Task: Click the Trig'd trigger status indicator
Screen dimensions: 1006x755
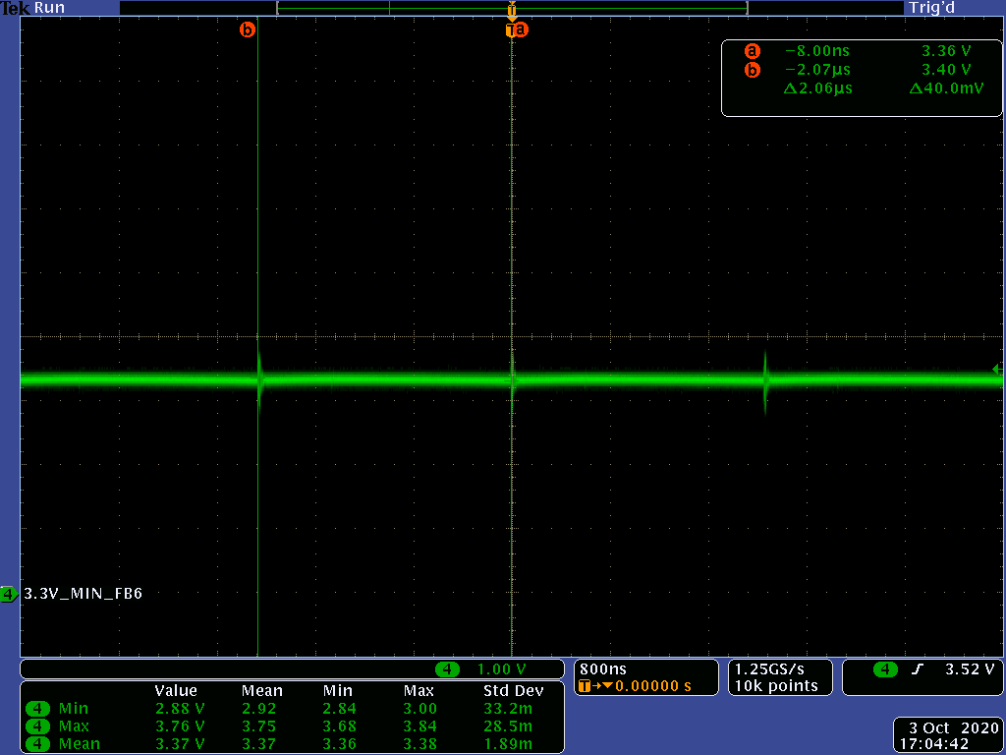Action: [x=932, y=8]
